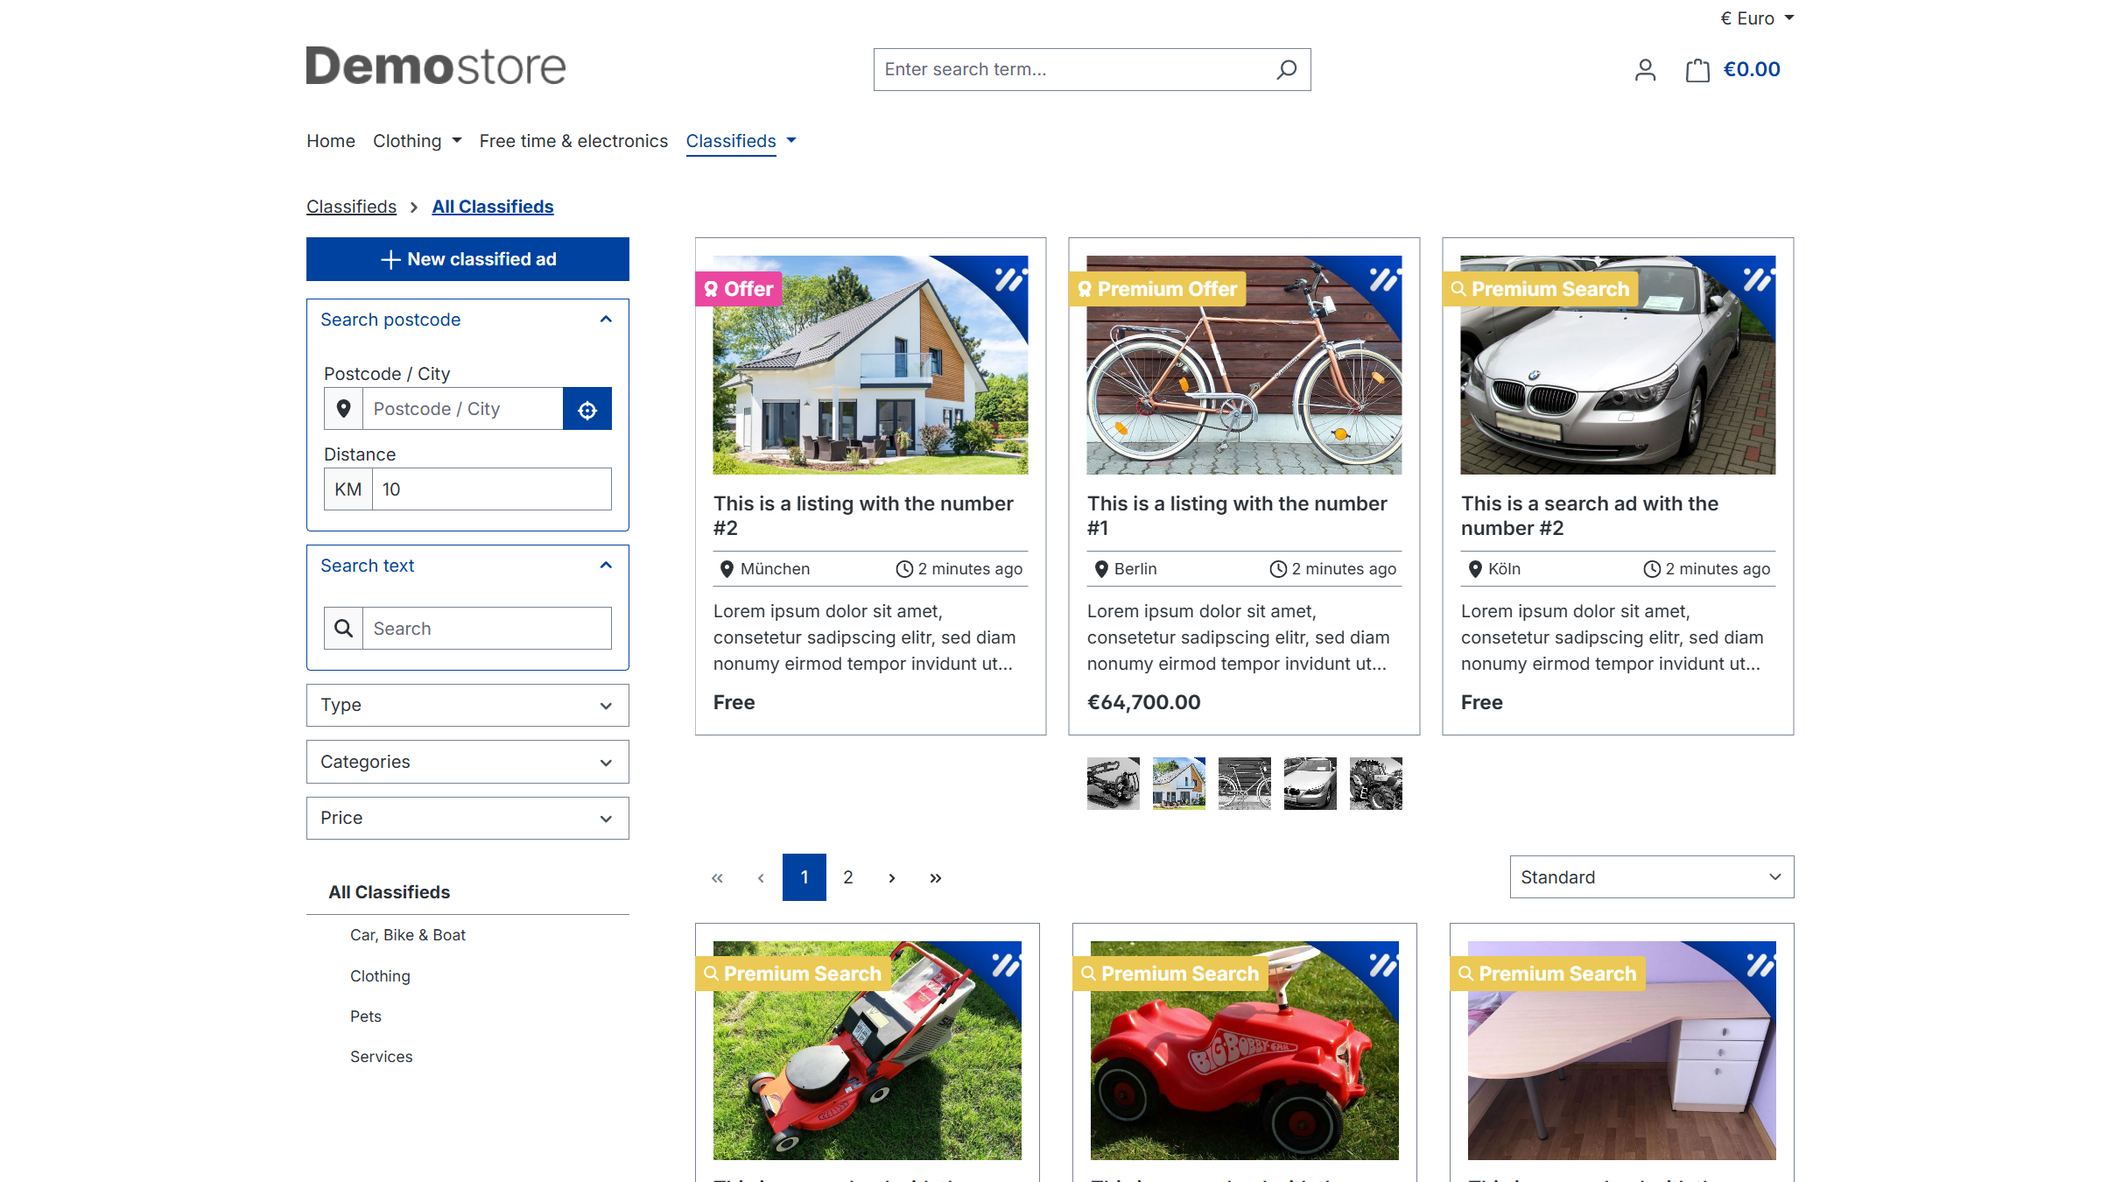
Task: Click the locate-me crosshair button
Action: tap(587, 409)
